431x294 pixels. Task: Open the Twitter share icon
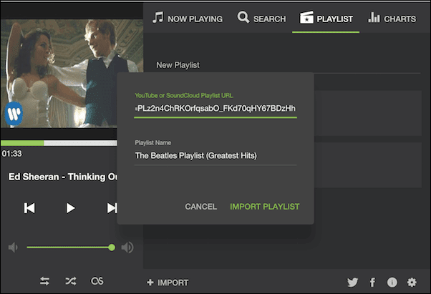coord(353,282)
